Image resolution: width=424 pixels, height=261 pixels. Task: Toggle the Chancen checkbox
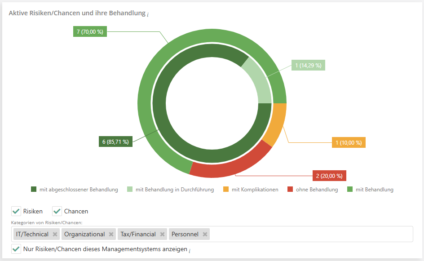click(x=57, y=211)
